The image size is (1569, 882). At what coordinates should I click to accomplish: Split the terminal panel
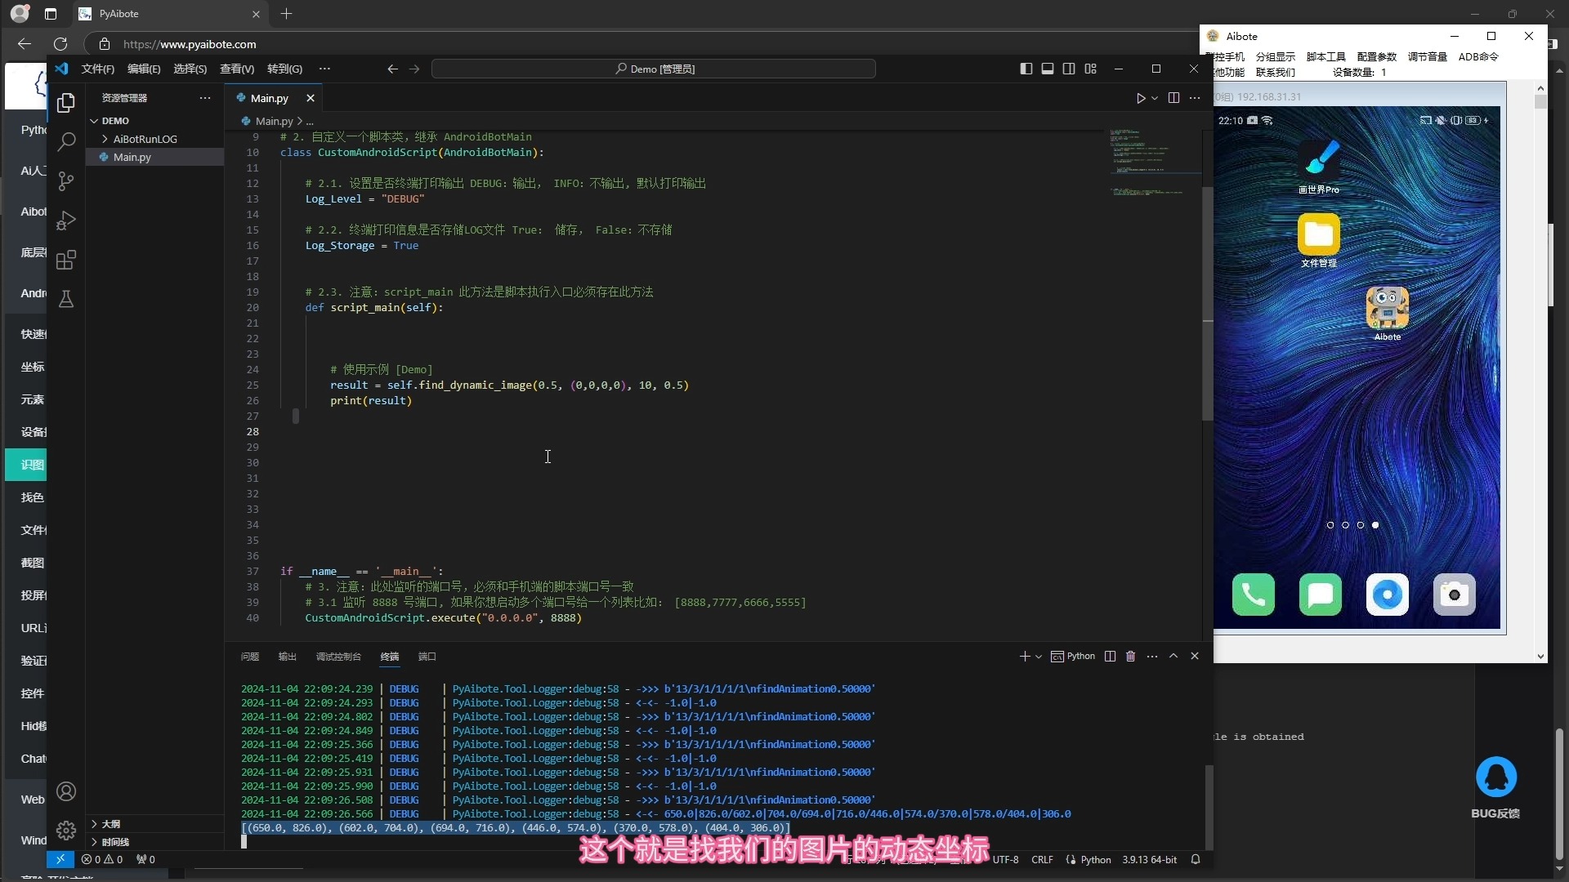click(x=1110, y=656)
